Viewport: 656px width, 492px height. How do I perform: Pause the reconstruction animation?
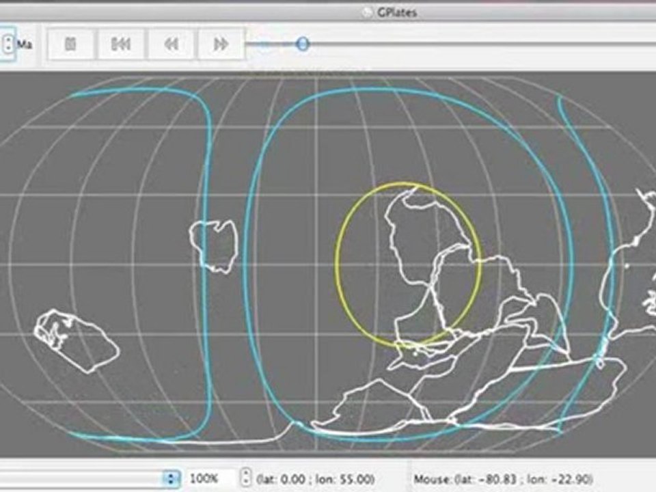tap(70, 44)
